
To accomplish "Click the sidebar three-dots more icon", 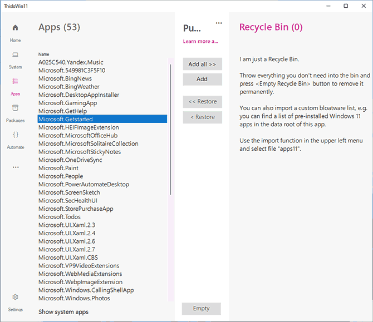I will (16, 167).
